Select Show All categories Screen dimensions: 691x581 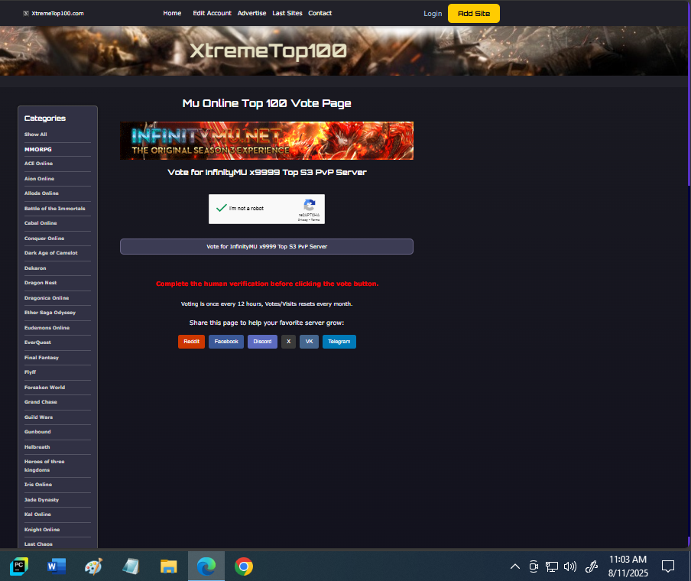(x=36, y=135)
